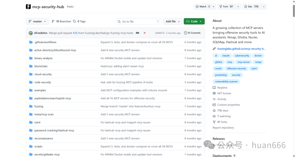This screenshot has height=157, width=295.
Task: Select the 'offensive-security' topic tag
Action: click(236, 68)
